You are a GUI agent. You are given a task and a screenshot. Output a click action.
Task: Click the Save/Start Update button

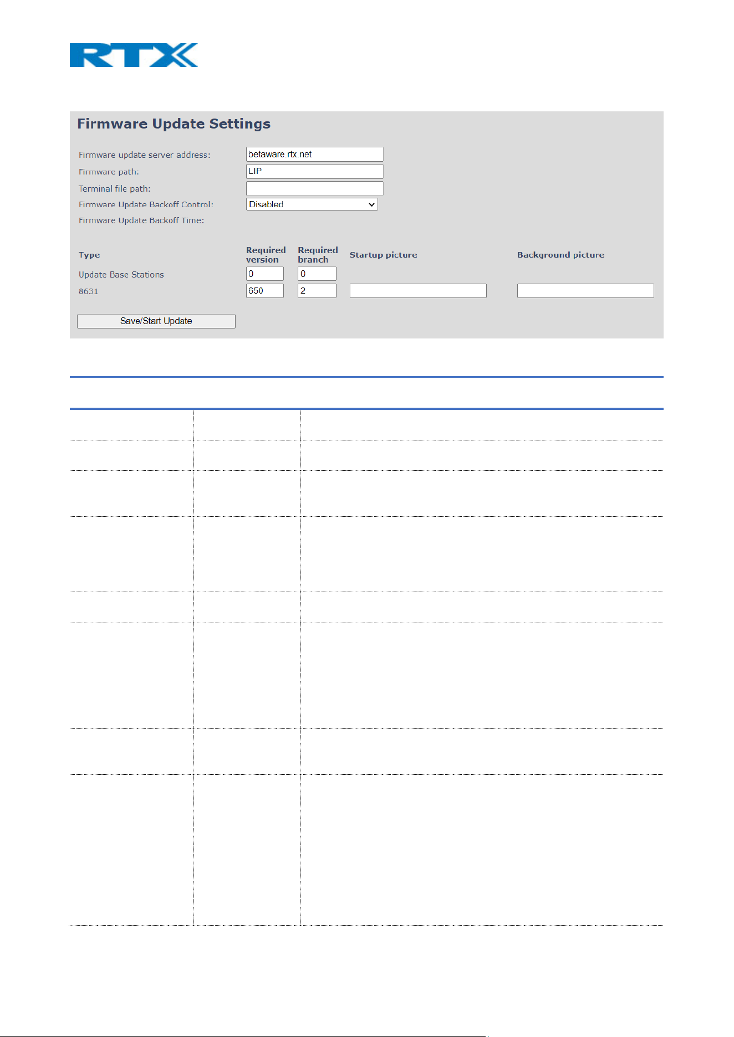coord(156,321)
